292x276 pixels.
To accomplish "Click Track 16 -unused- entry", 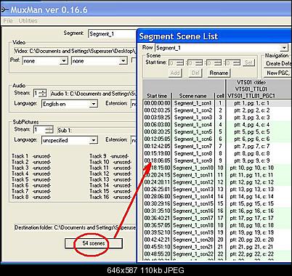I will tap(110, 197).
